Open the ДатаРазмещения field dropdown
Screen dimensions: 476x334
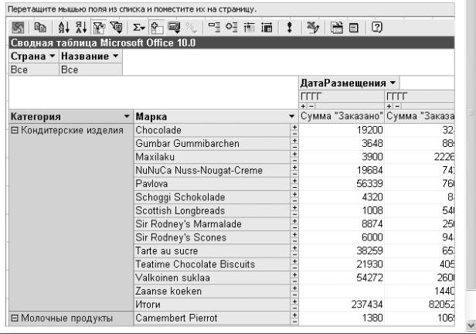[x=393, y=83]
